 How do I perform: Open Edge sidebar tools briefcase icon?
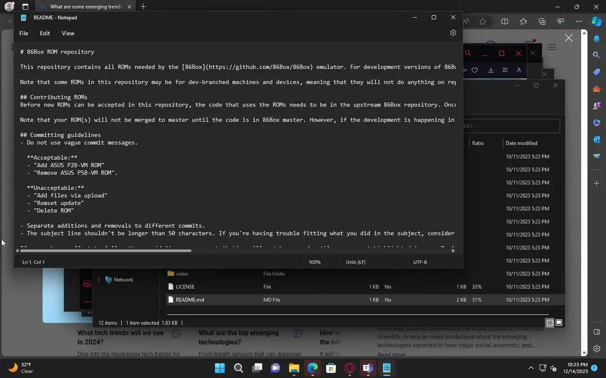coord(597,89)
